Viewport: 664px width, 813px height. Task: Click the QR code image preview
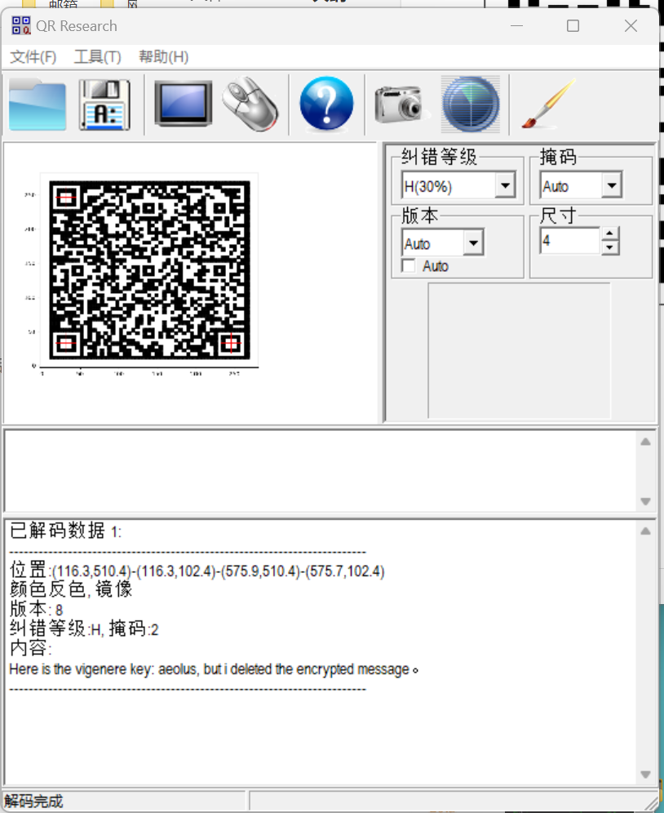149,270
